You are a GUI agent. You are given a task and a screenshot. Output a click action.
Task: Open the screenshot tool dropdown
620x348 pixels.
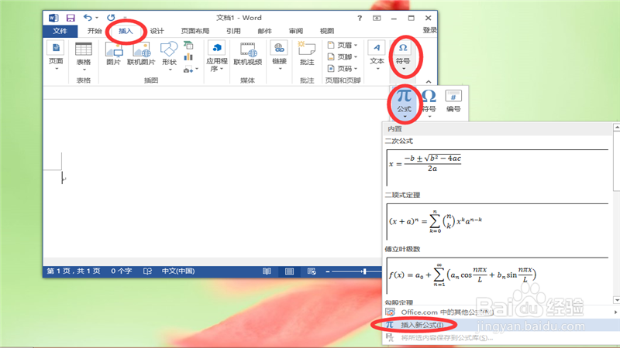(x=191, y=70)
